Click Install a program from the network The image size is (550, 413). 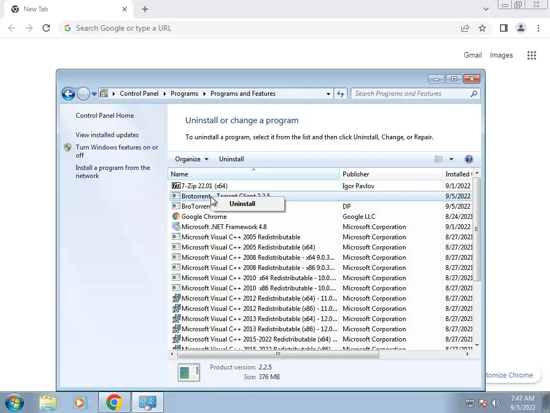coord(113,172)
